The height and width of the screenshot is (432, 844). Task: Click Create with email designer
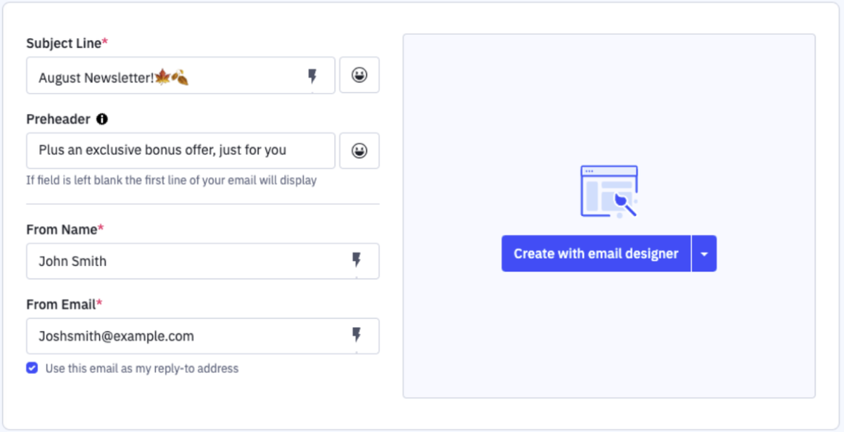pos(594,253)
